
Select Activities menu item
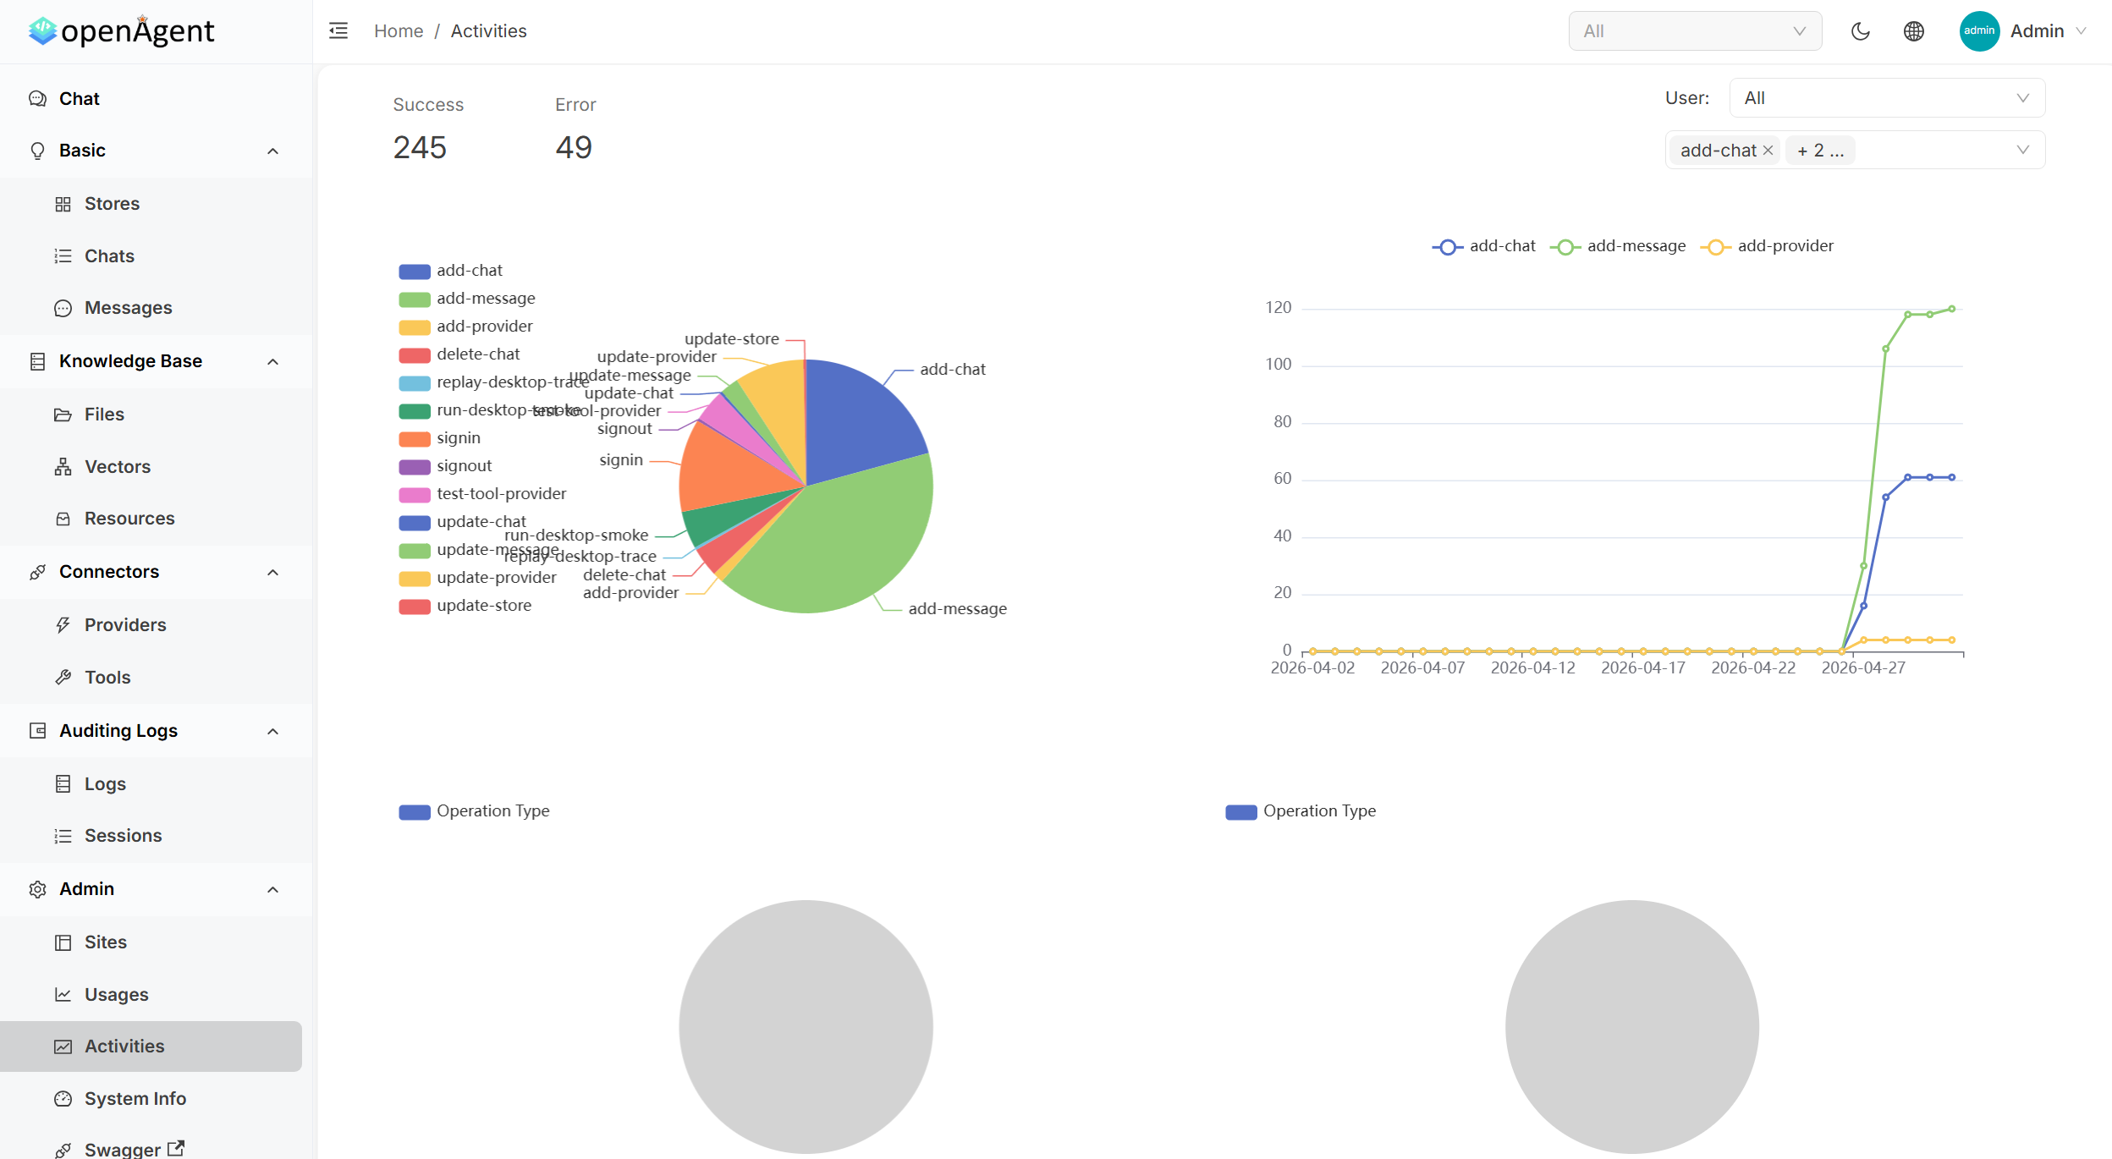(x=151, y=1046)
